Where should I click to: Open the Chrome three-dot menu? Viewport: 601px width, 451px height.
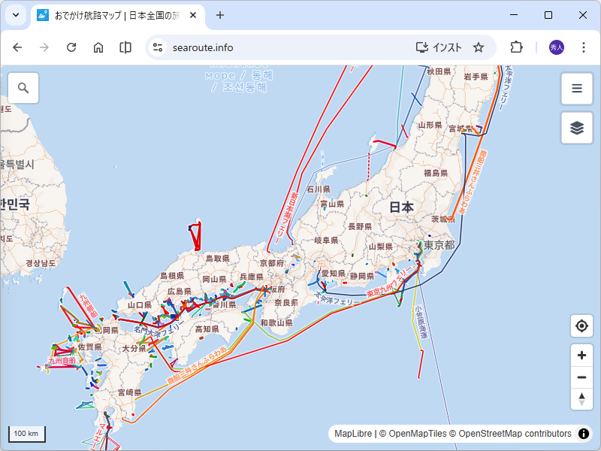[584, 47]
